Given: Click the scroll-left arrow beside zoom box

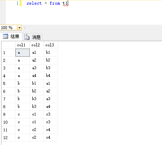Looking at the screenshot, I should coord(25,28).
